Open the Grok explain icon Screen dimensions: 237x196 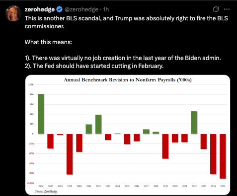216,9
